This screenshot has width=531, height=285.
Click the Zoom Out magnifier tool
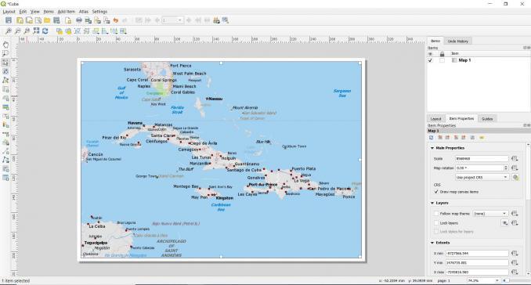point(17,31)
